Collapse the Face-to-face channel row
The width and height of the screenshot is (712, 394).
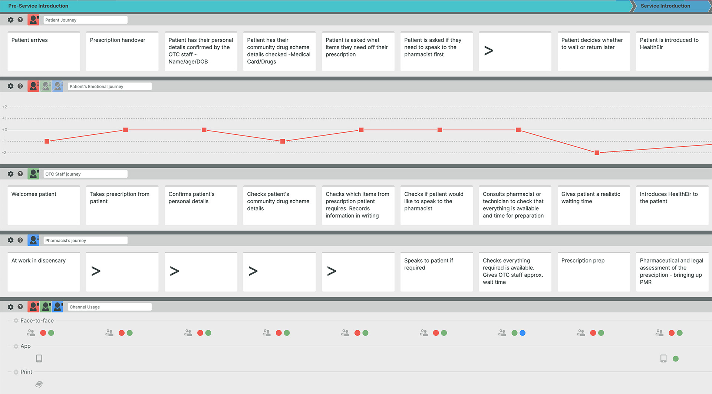pyautogui.click(x=10, y=321)
